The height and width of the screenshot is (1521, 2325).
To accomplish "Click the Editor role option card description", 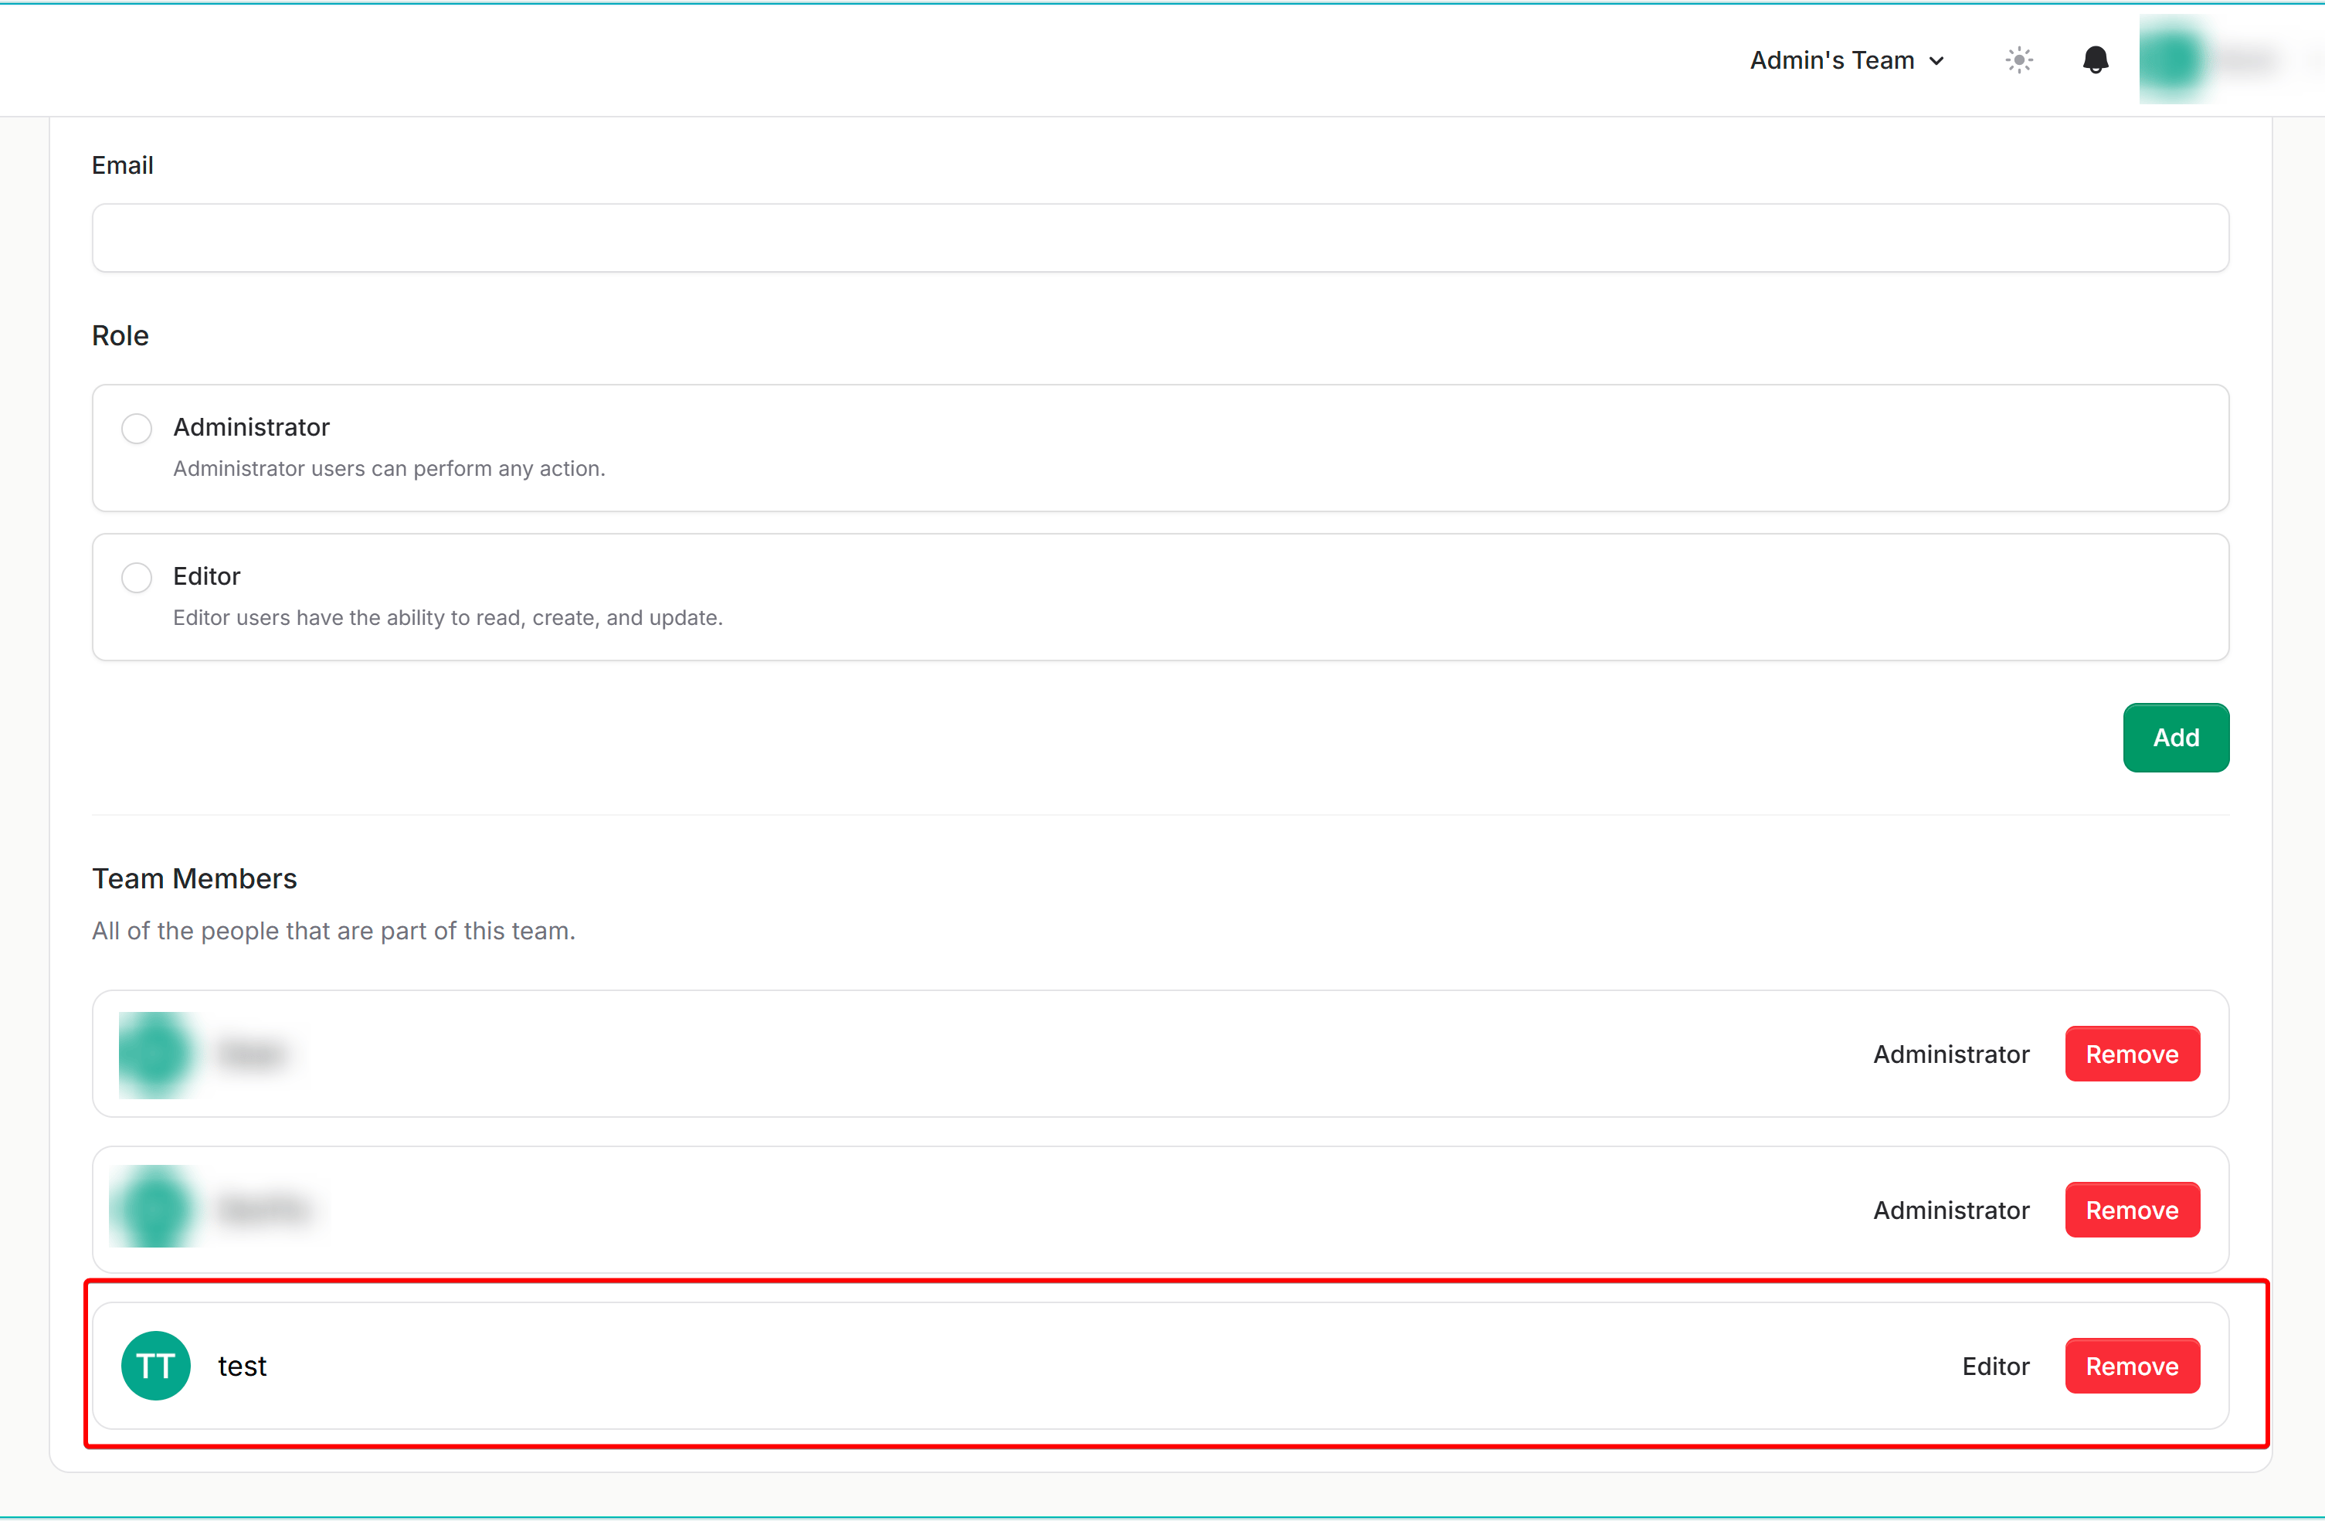I will tap(447, 617).
